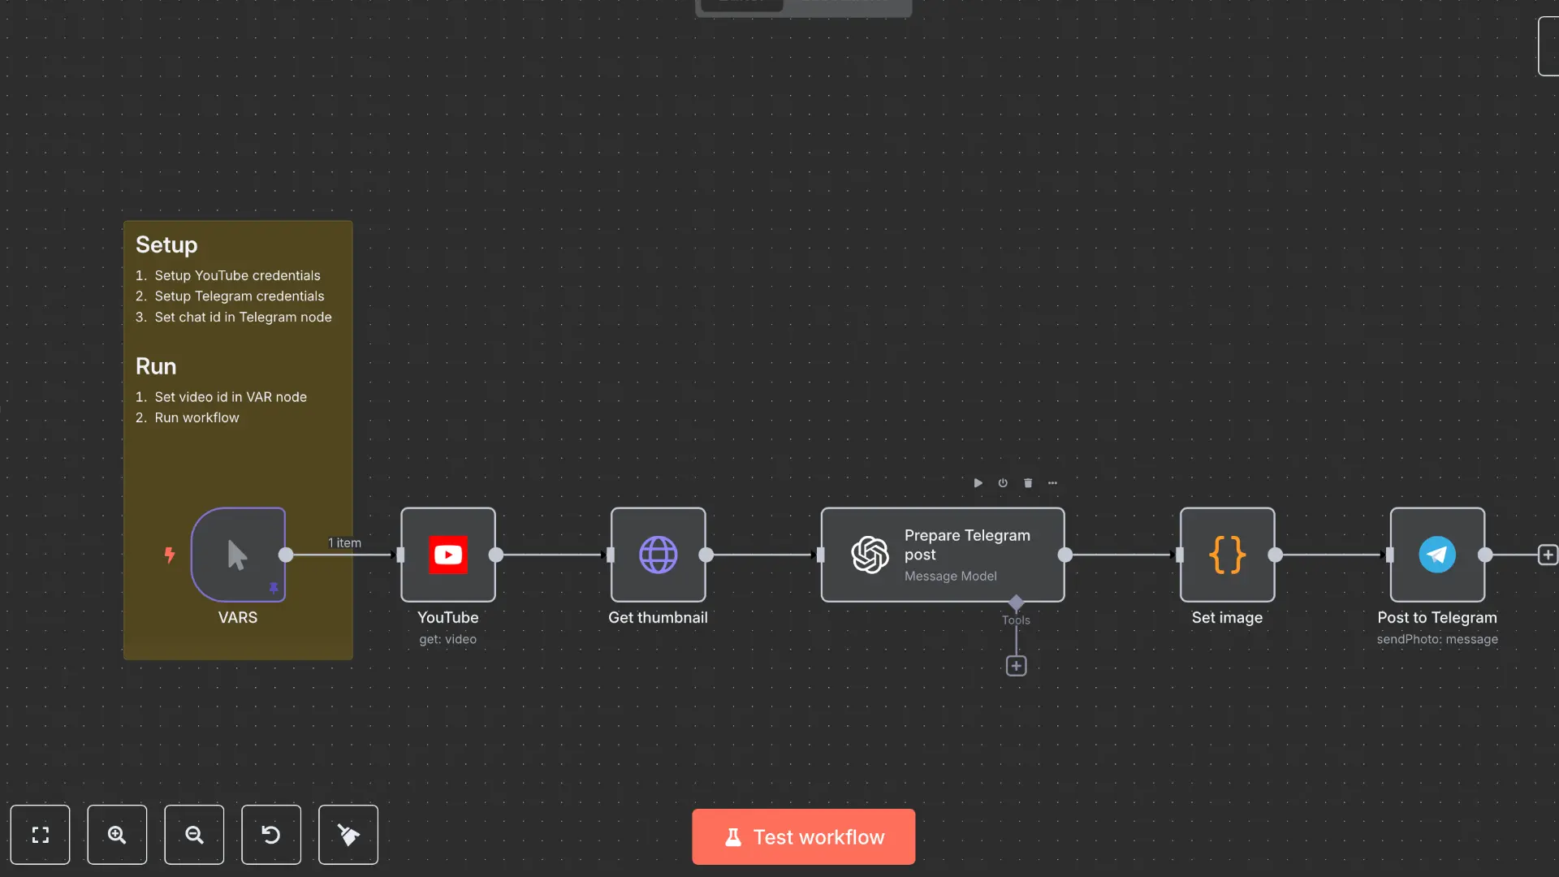Tidy up the workflow layout

point(348,834)
